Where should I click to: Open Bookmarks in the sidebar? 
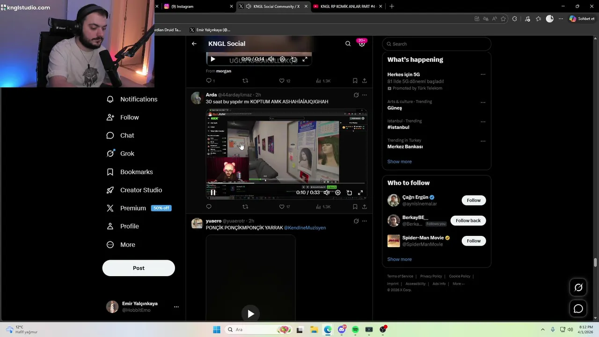point(130,172)
